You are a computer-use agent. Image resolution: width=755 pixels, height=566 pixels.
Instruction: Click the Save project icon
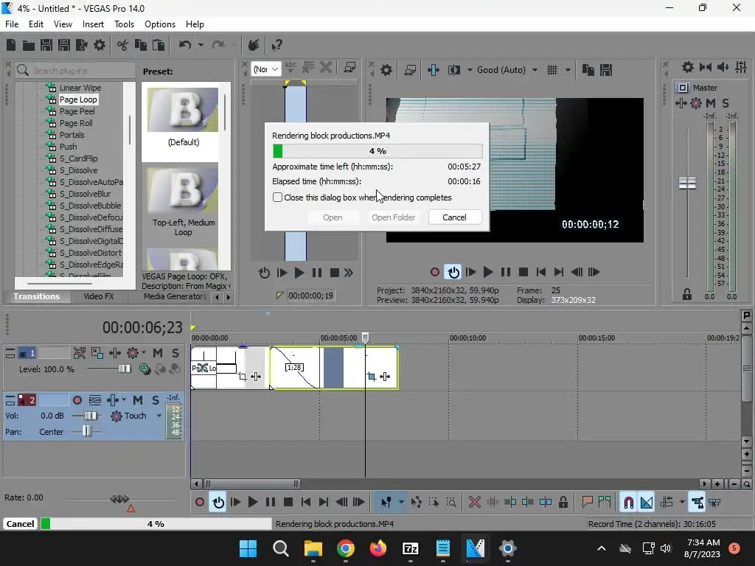click(x=46, y=45)
